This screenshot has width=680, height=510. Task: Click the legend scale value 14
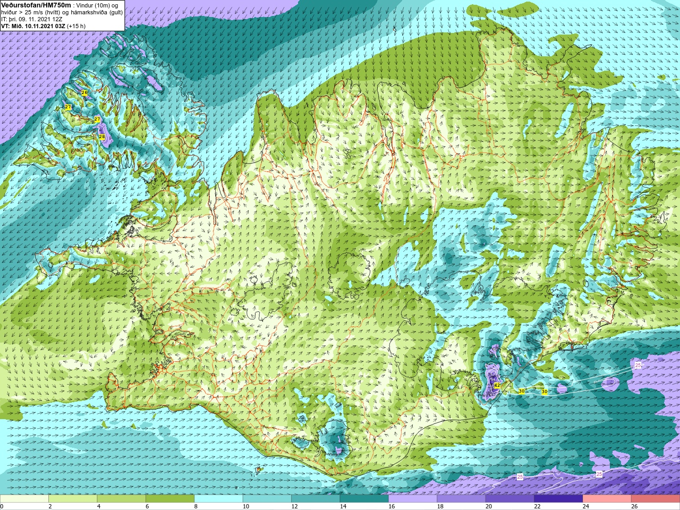coord(343,506)
